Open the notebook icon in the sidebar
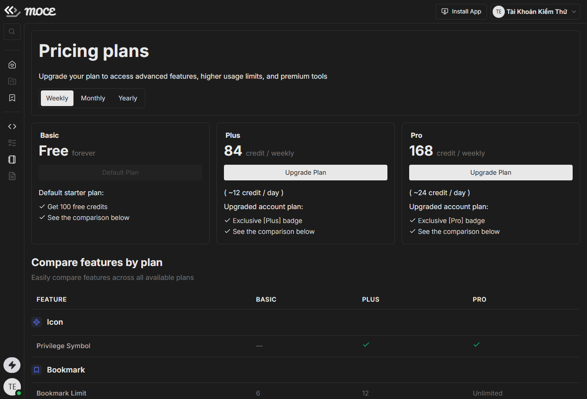The image size is (587, 399). [x=12, y=160]
